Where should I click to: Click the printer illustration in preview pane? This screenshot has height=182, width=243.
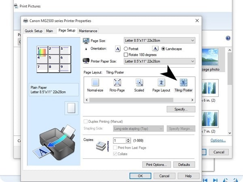point(54,143)
